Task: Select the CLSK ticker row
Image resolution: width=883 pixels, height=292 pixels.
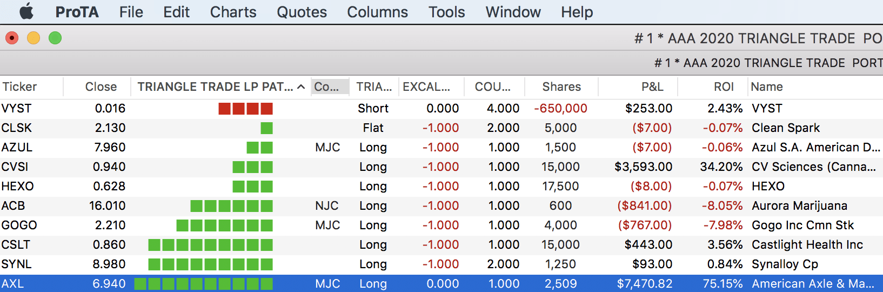Action: click(x=441, y=128)
